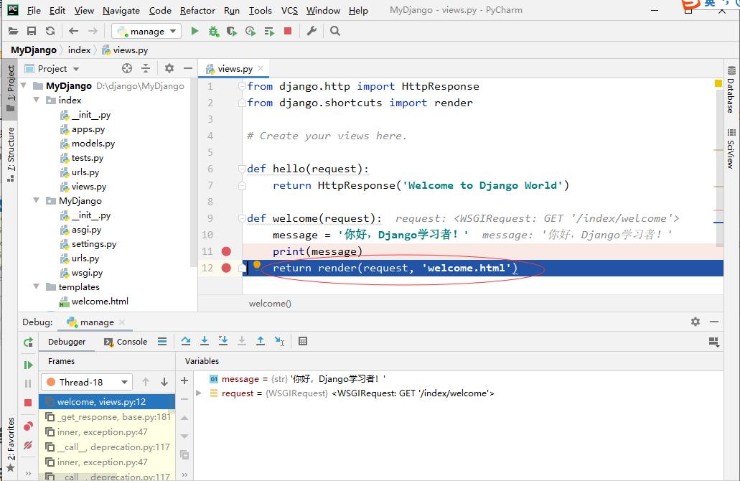Collapse all items in the Project panel
The image size is (740, 481).
146,68
